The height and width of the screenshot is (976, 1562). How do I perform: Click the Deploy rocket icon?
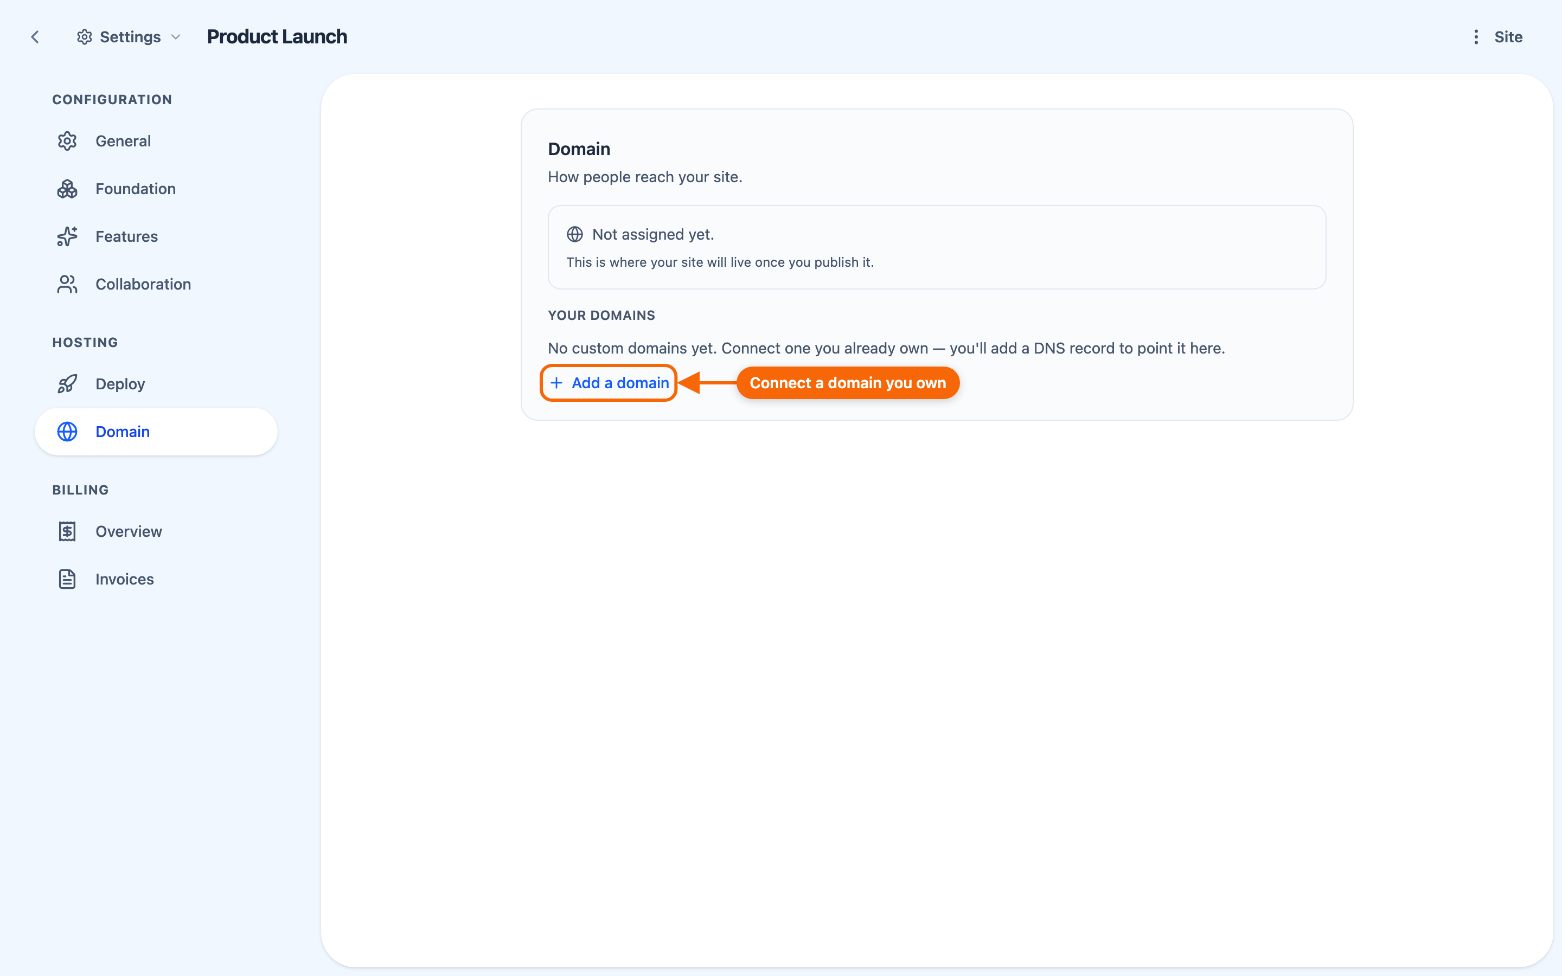click(x=67, y=383)
